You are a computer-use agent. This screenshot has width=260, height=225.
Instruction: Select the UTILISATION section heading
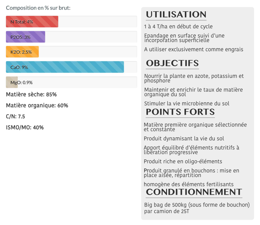[x=176, y=15]
